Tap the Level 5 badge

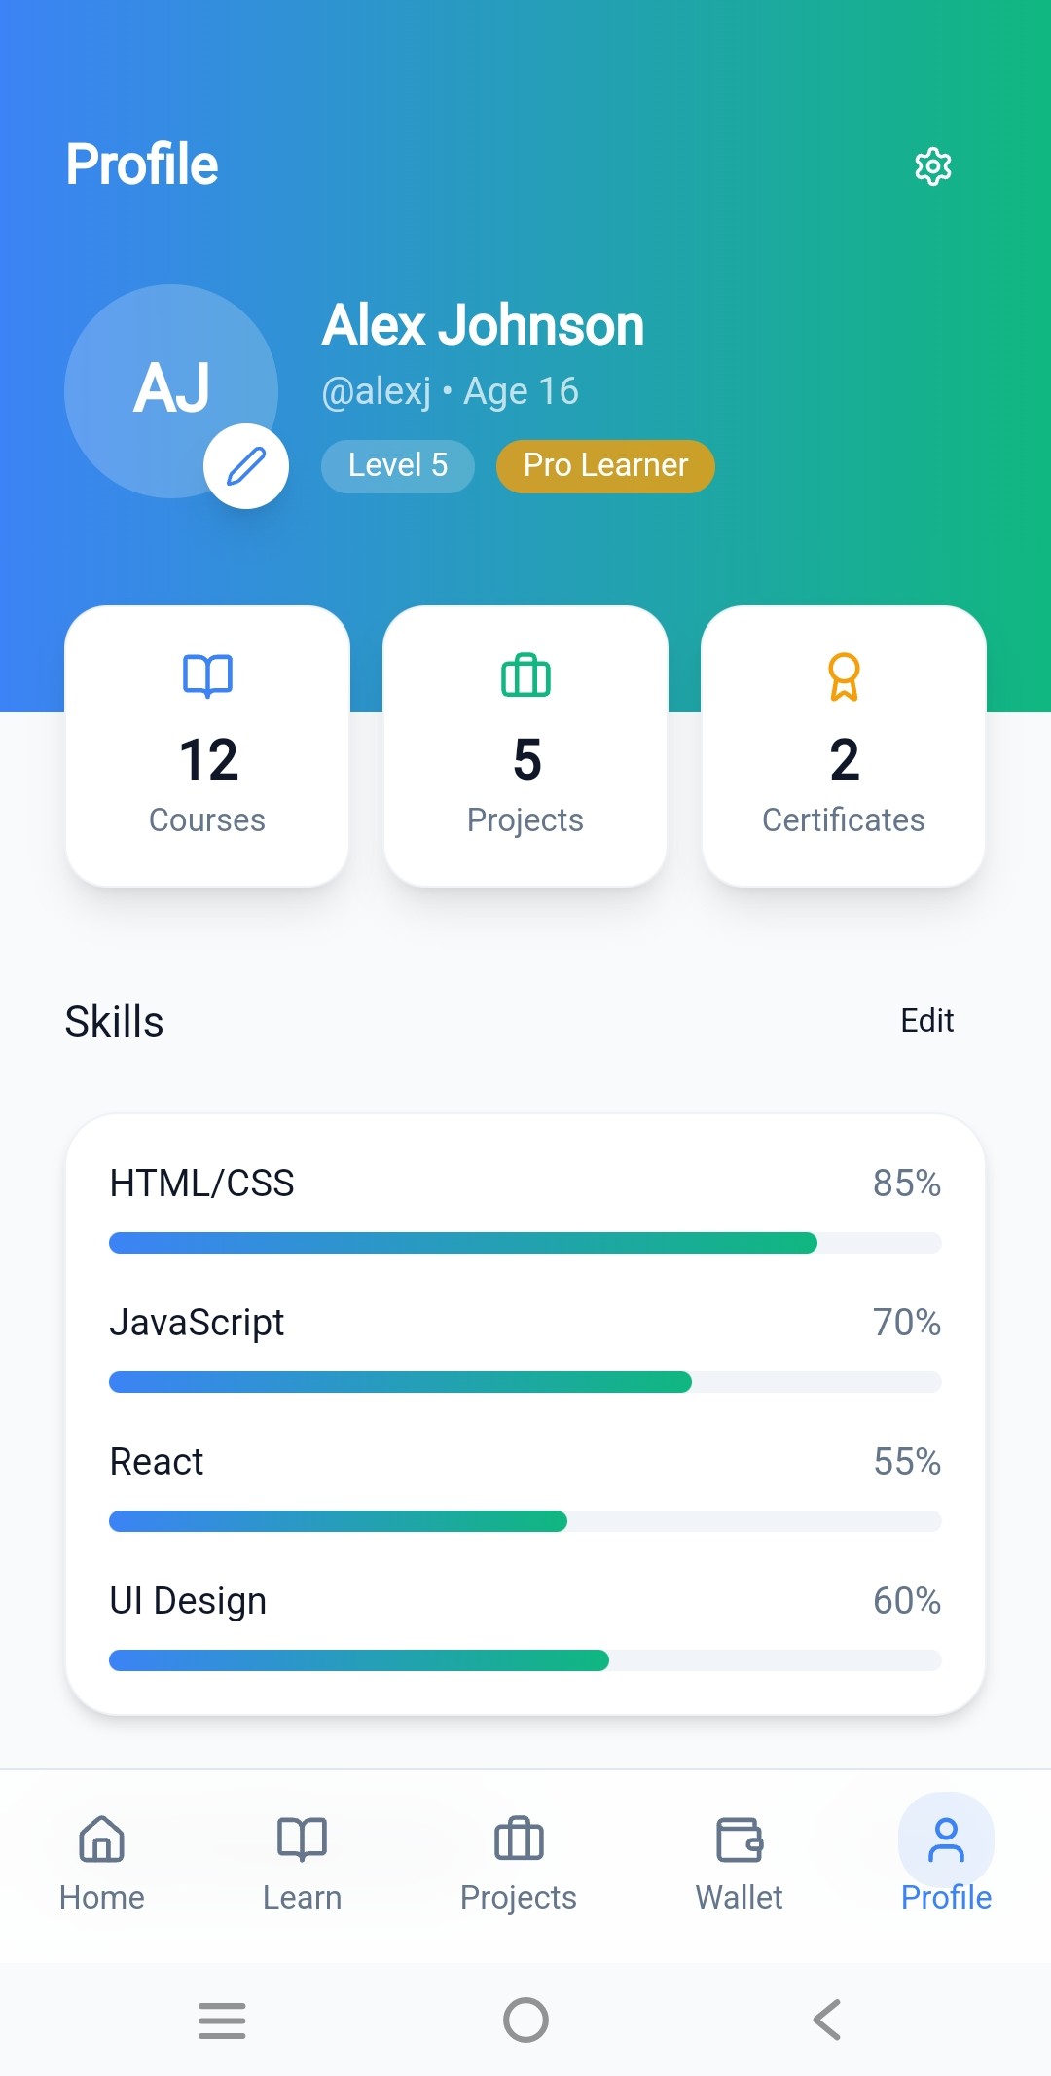click(397, 466)
